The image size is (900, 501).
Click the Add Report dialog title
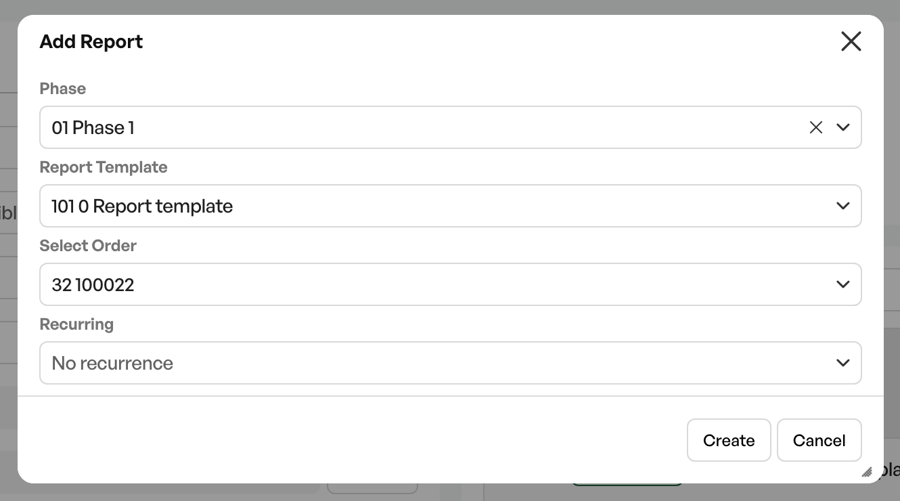[x=91, y=41]
